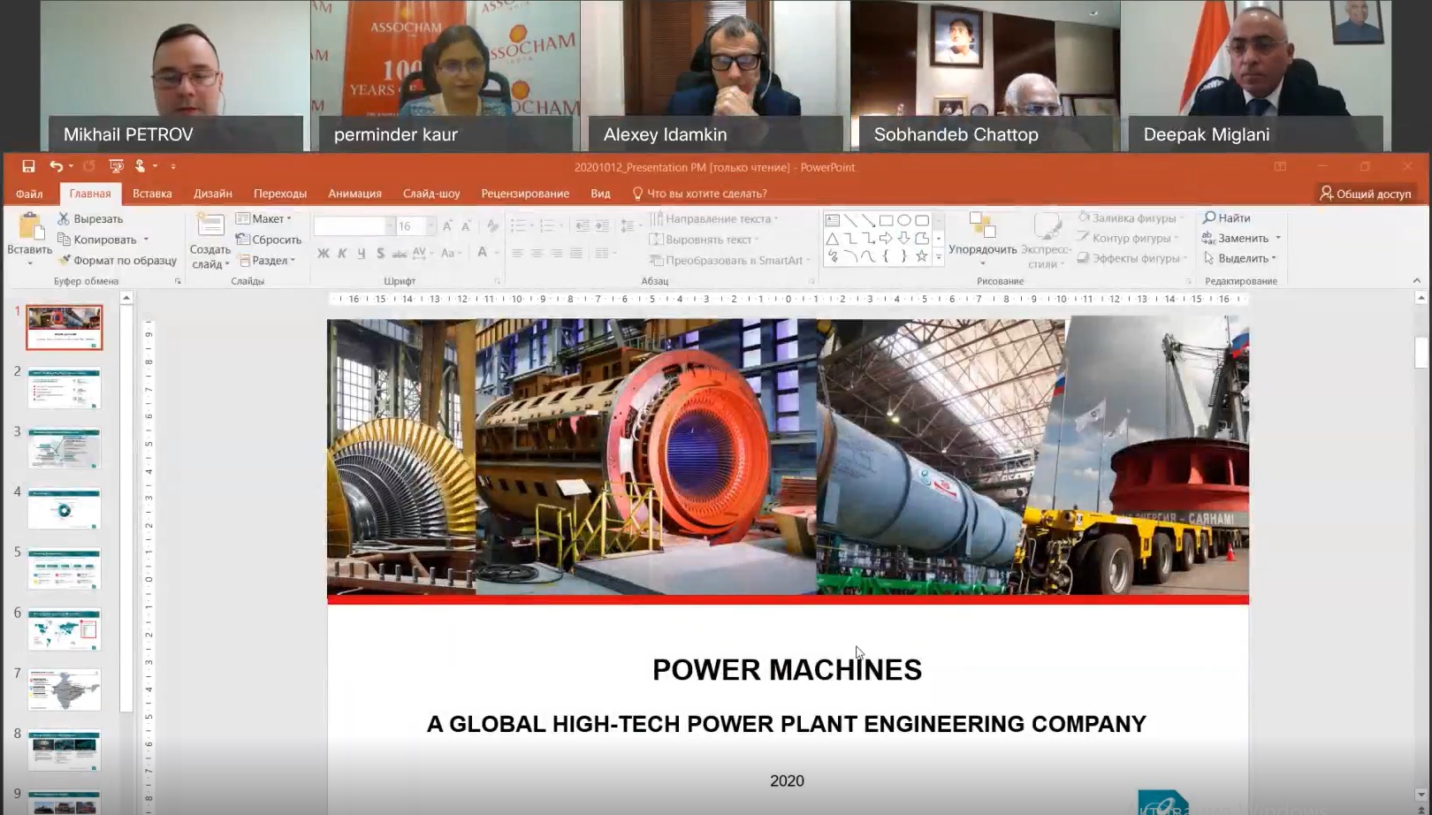Open Найти find tool

[1227, 217]
